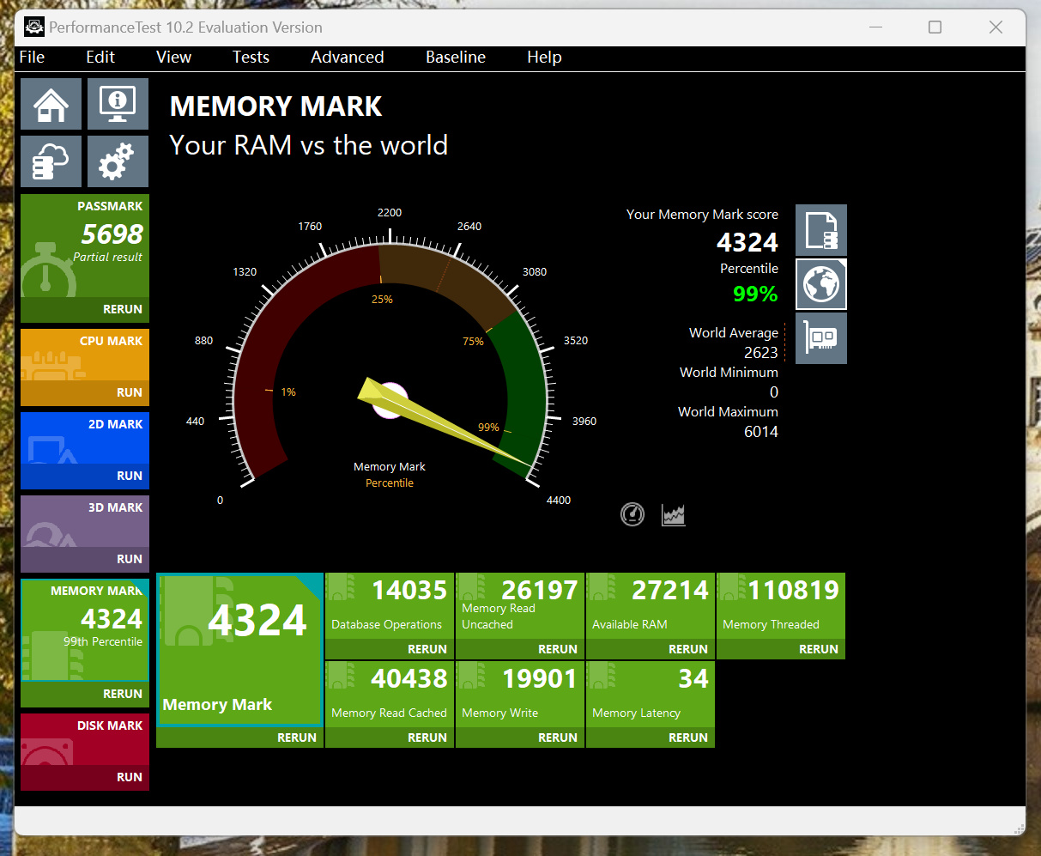
Task: Rerun the Memory Latency test
Action: coord(651,738)
